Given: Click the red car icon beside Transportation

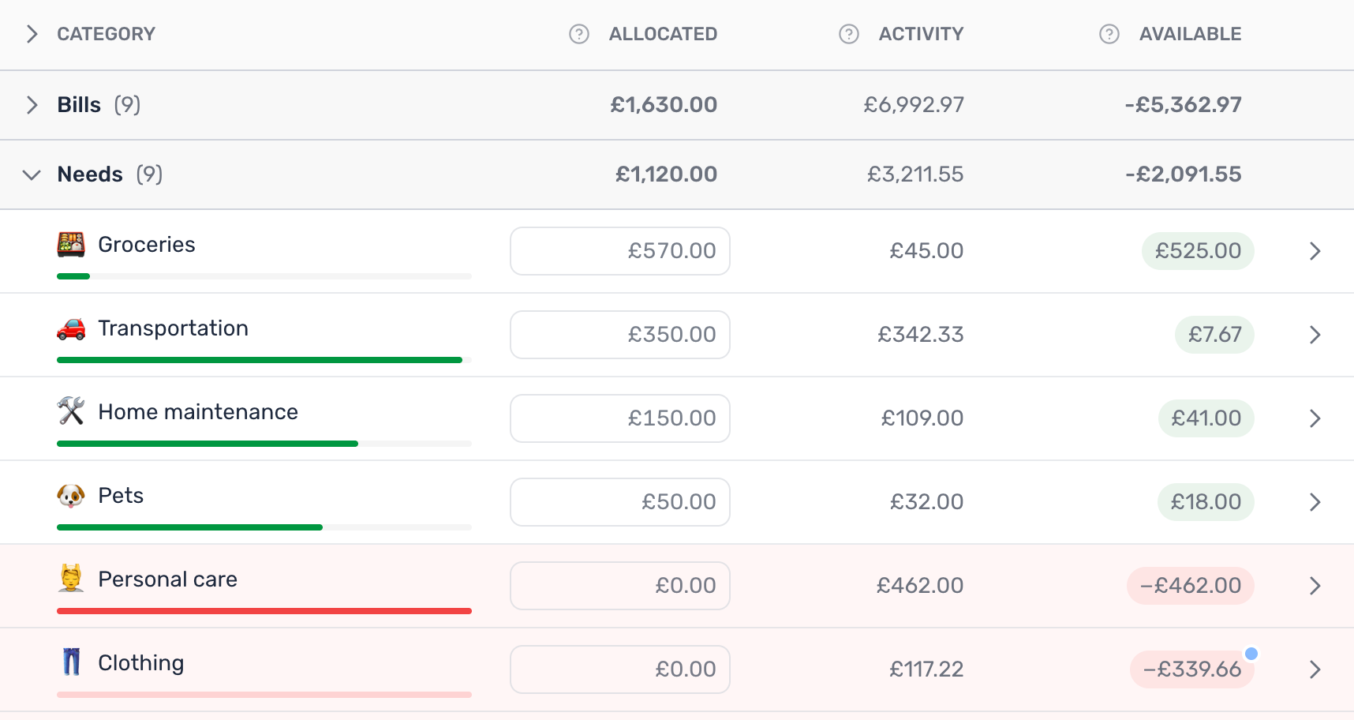Looking at the screenshot, I should tap(71, 328).
